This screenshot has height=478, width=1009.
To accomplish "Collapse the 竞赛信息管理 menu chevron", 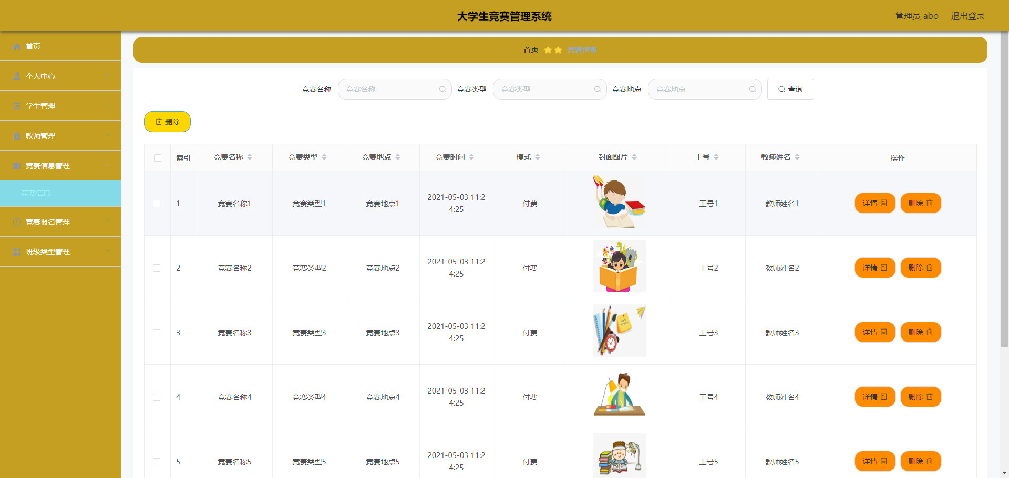I will (x=108, y=166).
